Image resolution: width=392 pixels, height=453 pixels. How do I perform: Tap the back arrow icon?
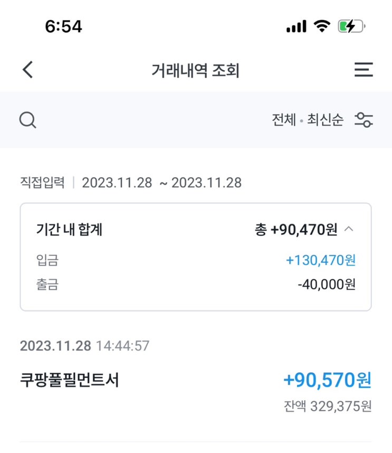[28, 70]
